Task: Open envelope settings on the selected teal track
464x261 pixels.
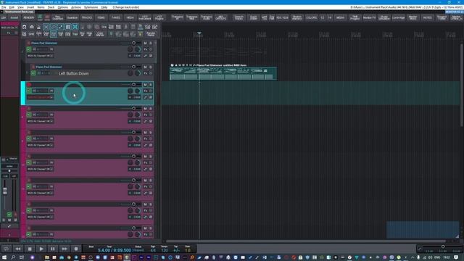Action: 145,97
